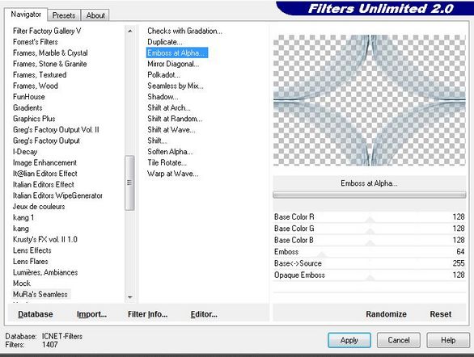Randomize the filter parameters

click(386, 314)
